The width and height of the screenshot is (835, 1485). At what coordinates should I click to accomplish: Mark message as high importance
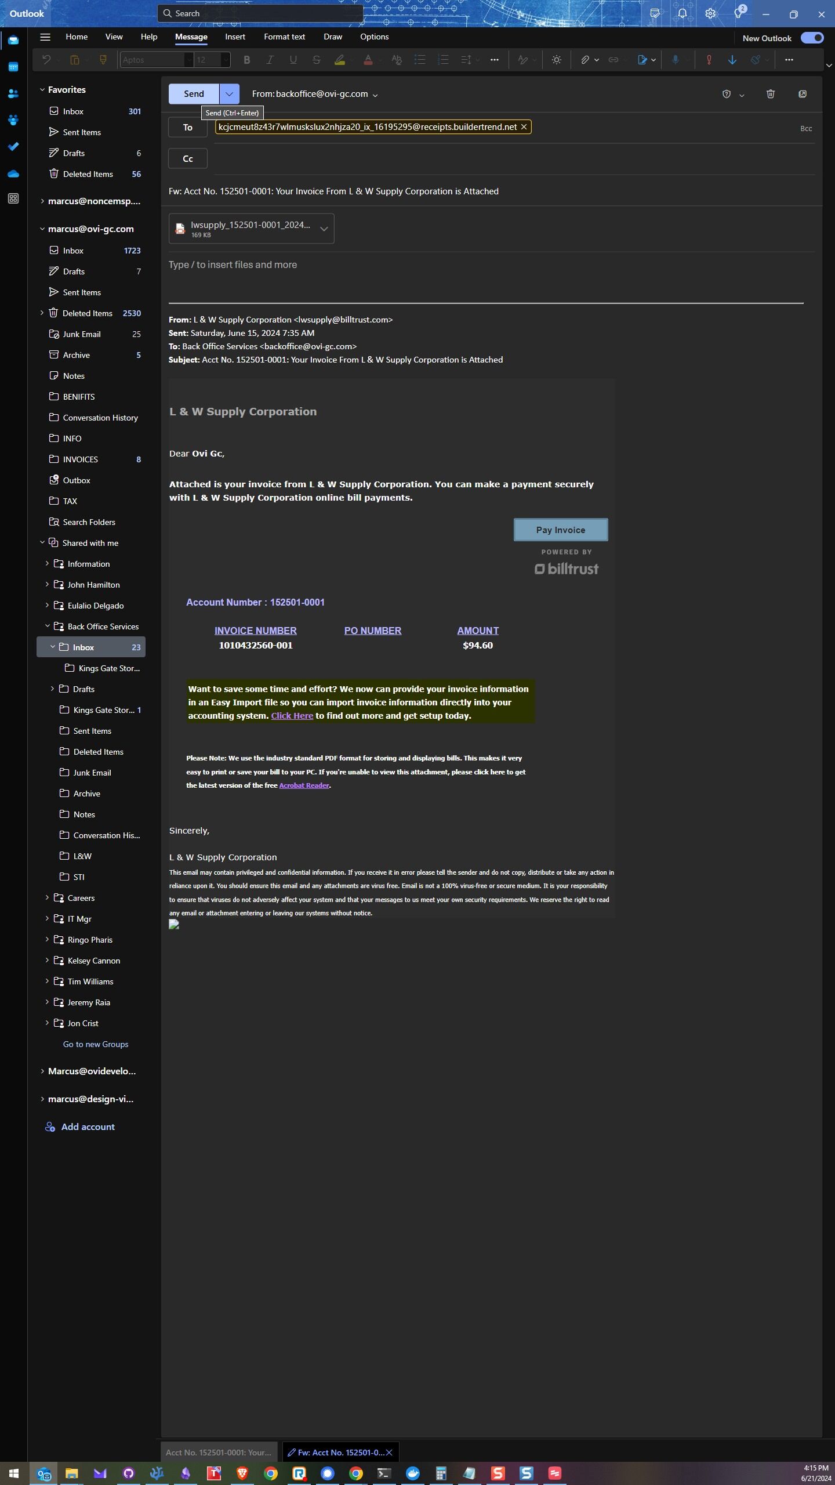click(x=709, y=60)
